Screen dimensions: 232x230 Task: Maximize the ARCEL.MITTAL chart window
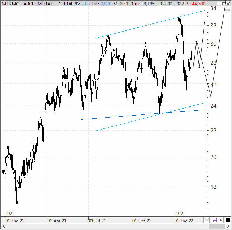point(224,4)
